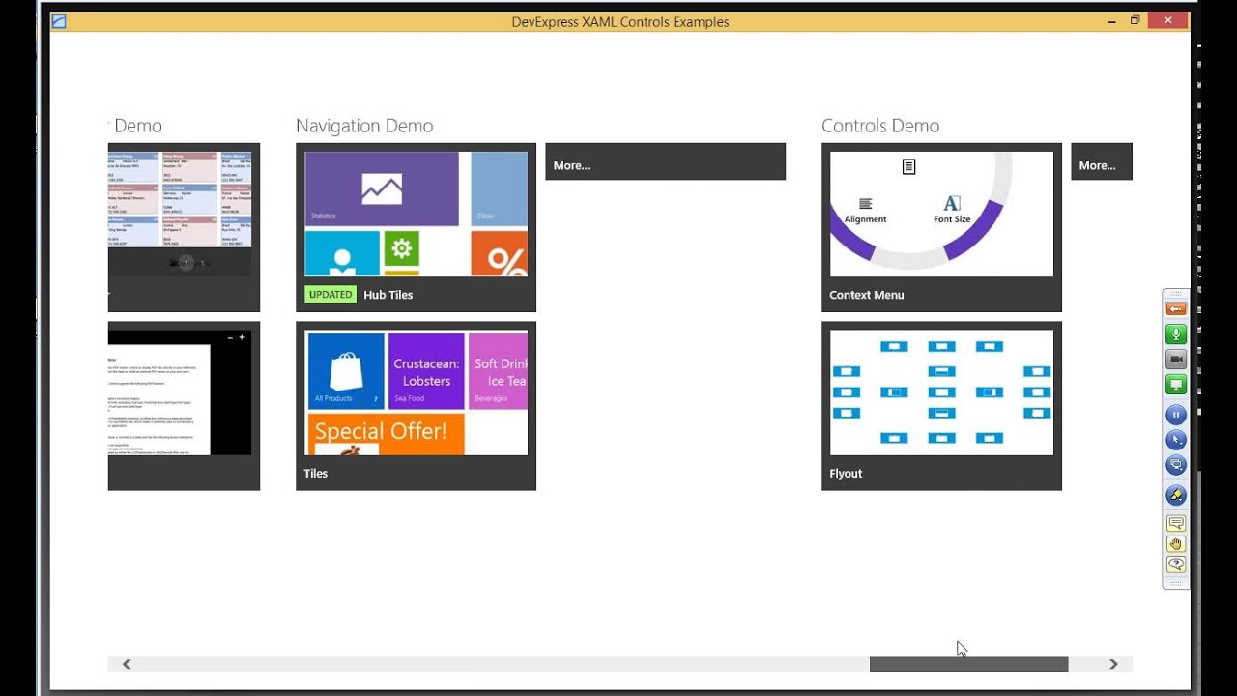Viewport: 1237px width, 696px height.
Task: Click the document icon atop Context Menu preview
Action: click(x=908, y=167)
